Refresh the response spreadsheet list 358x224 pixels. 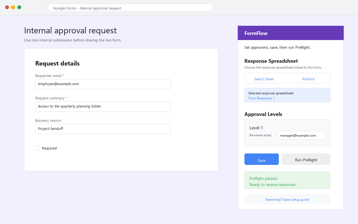click(308, 79)
